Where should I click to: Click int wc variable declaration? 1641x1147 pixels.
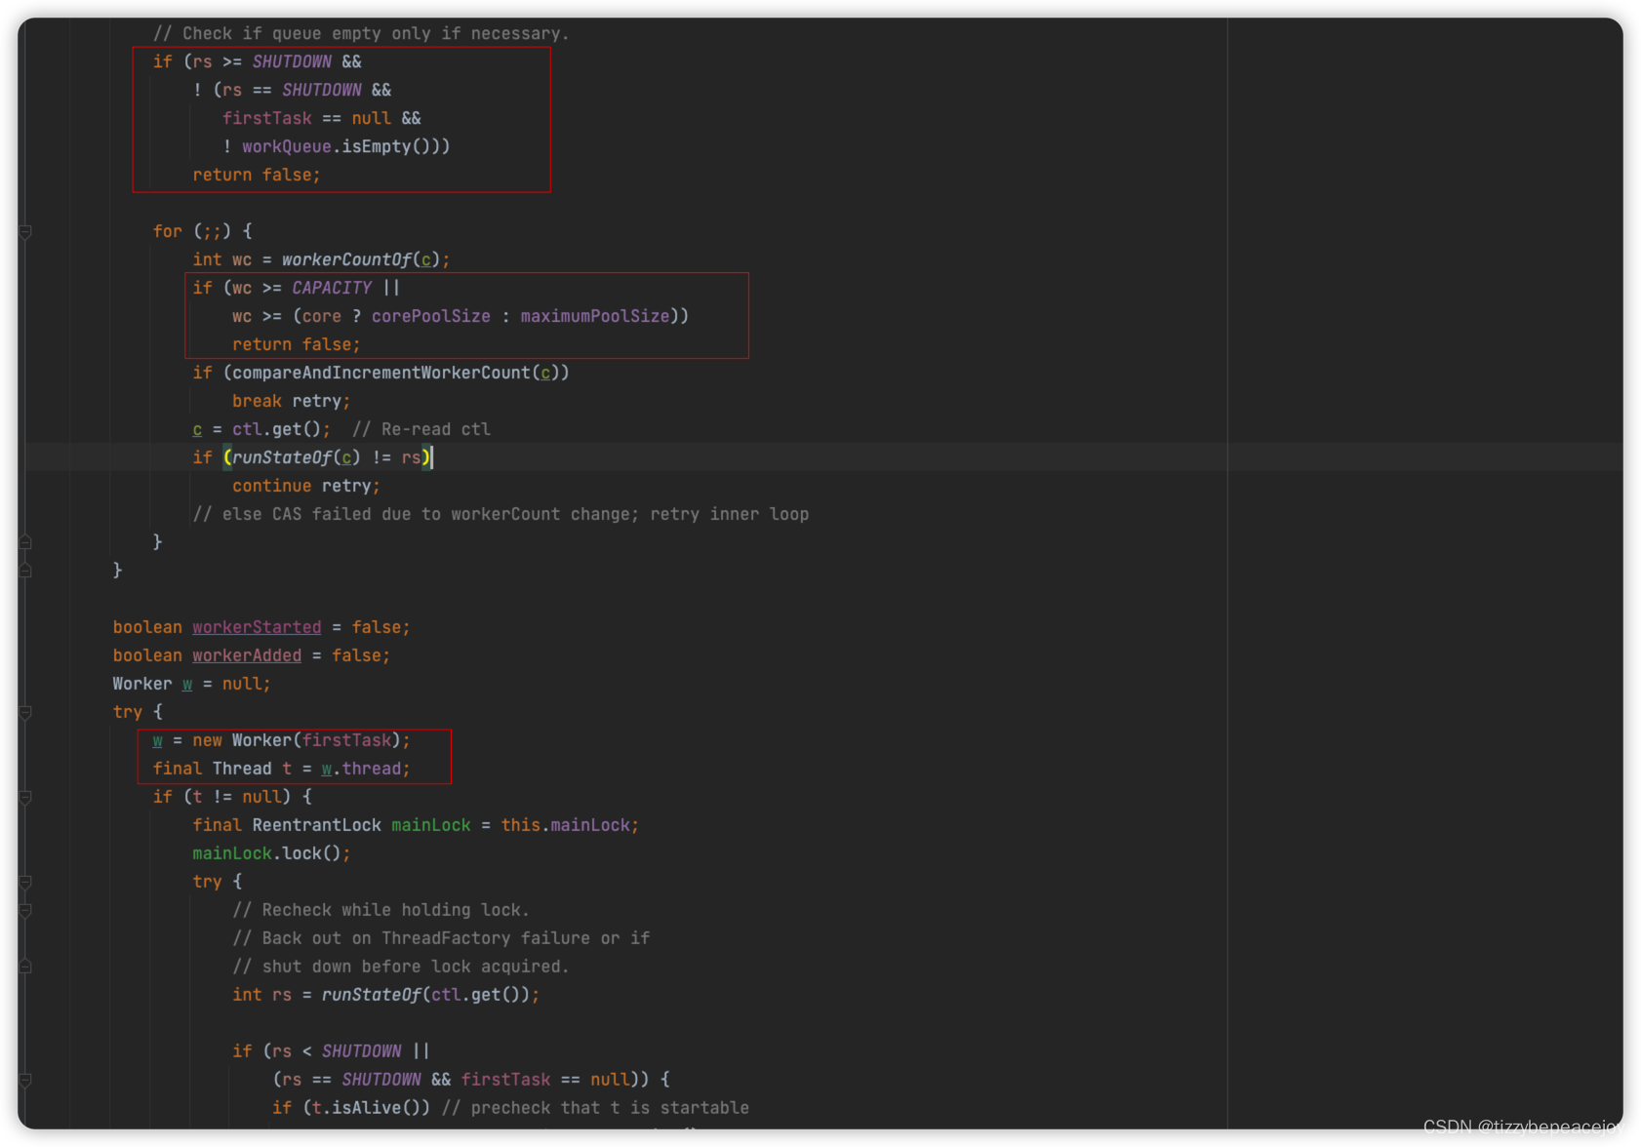(221, 259)
